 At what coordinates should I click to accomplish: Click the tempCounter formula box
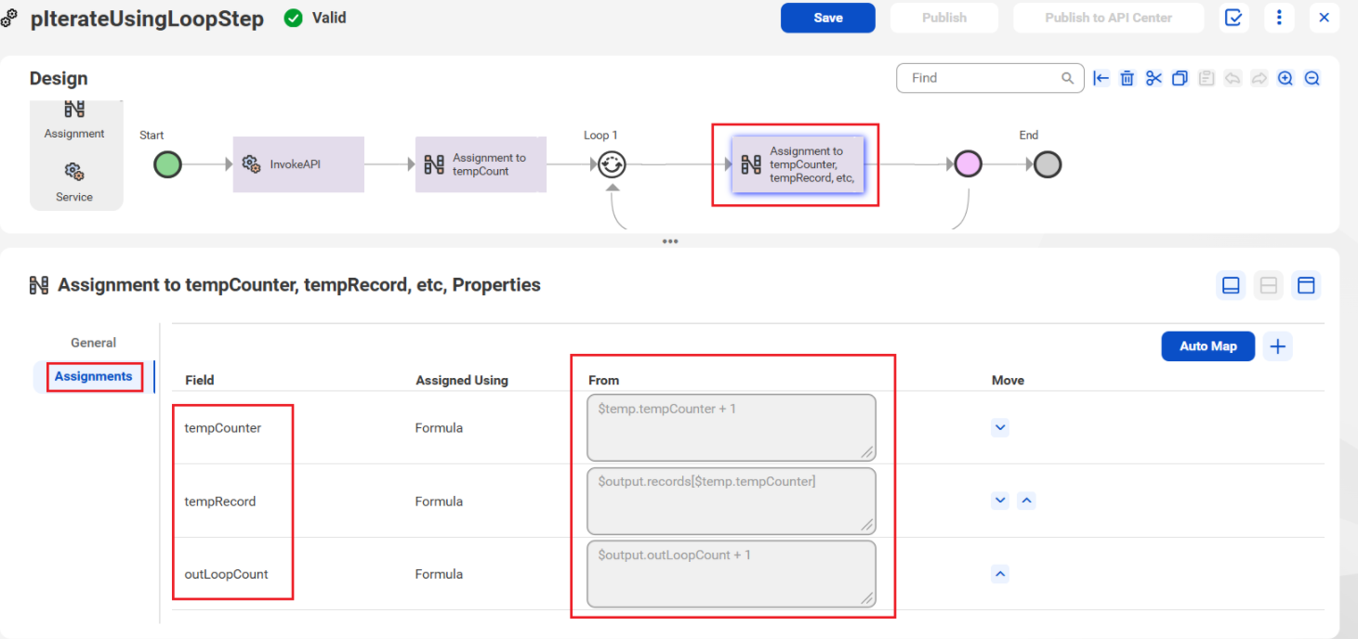(x=732, y=427)
